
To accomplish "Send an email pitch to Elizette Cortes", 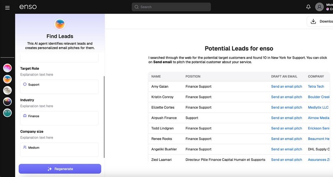I will pyautogui.click(x=287, y=107).
